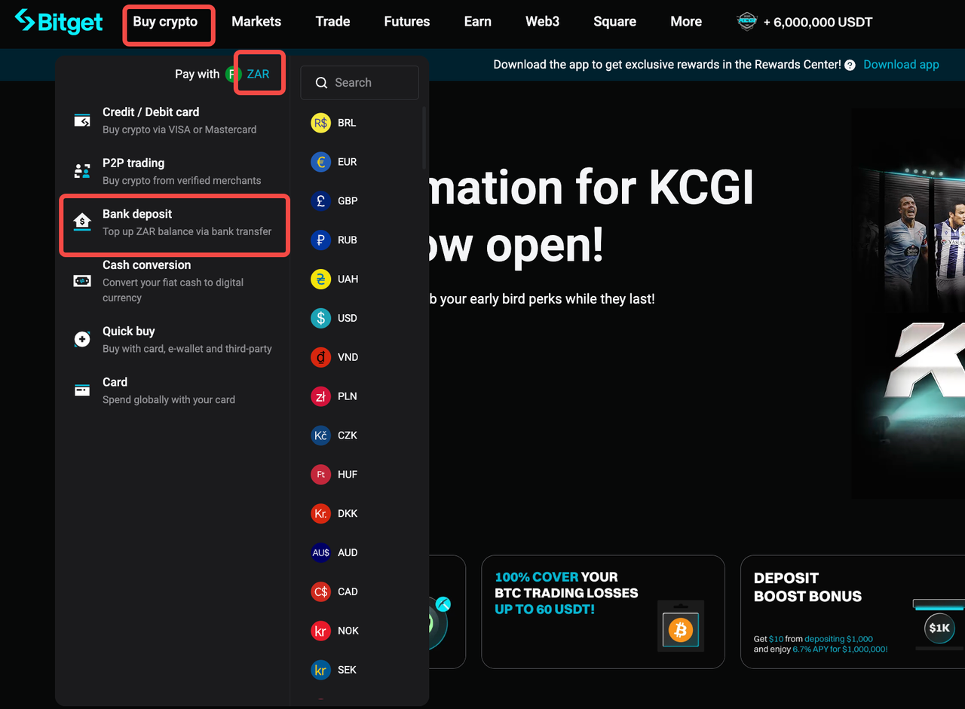Click the Bitget logo
Viewport: 965px width, 709px height.
pos(59,22)
